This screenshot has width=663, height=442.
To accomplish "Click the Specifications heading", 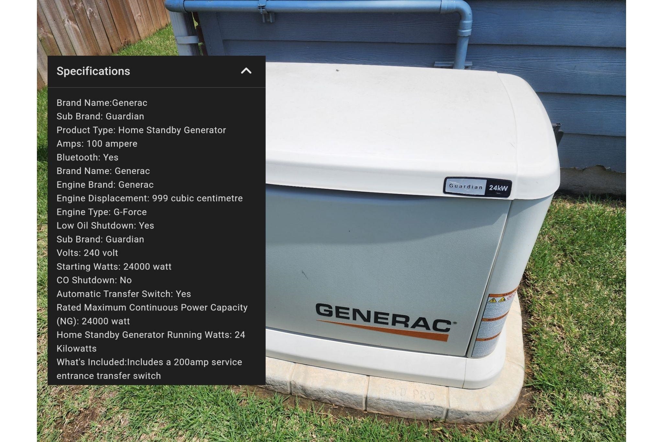I will point(93,71).
